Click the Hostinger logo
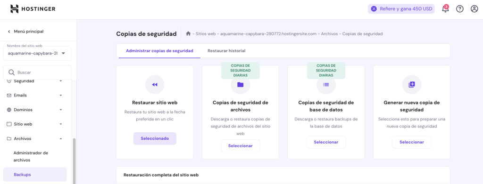This screenshot has width=483, height=184. (33, 9)
